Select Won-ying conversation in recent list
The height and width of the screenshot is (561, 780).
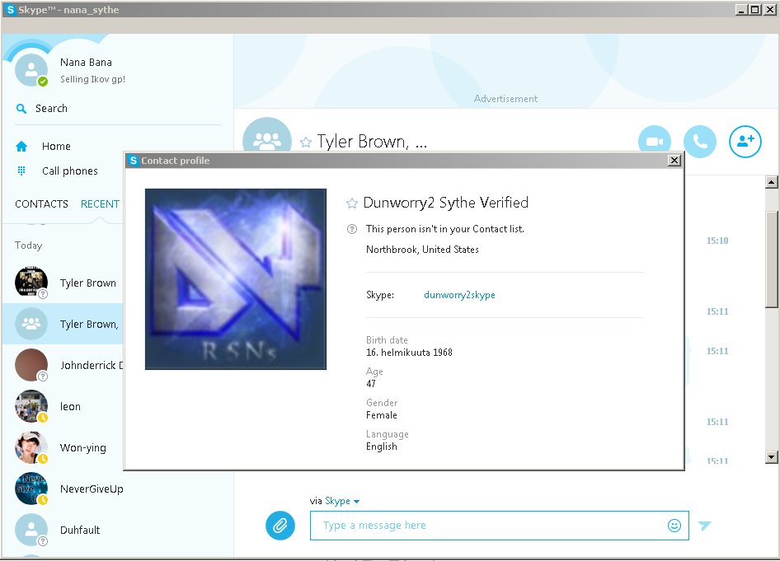(63, 447)
